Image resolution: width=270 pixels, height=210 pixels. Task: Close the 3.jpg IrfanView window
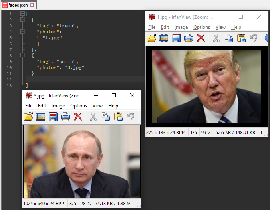132,95
